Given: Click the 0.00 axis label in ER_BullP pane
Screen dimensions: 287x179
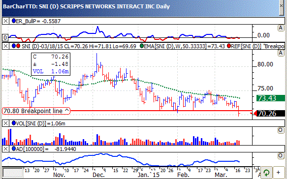Looking at the screenshot, I should click(x=263, y=35).
